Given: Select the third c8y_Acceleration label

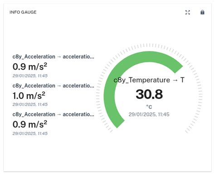Looking at the screenshot, I should tap(53, 114).
